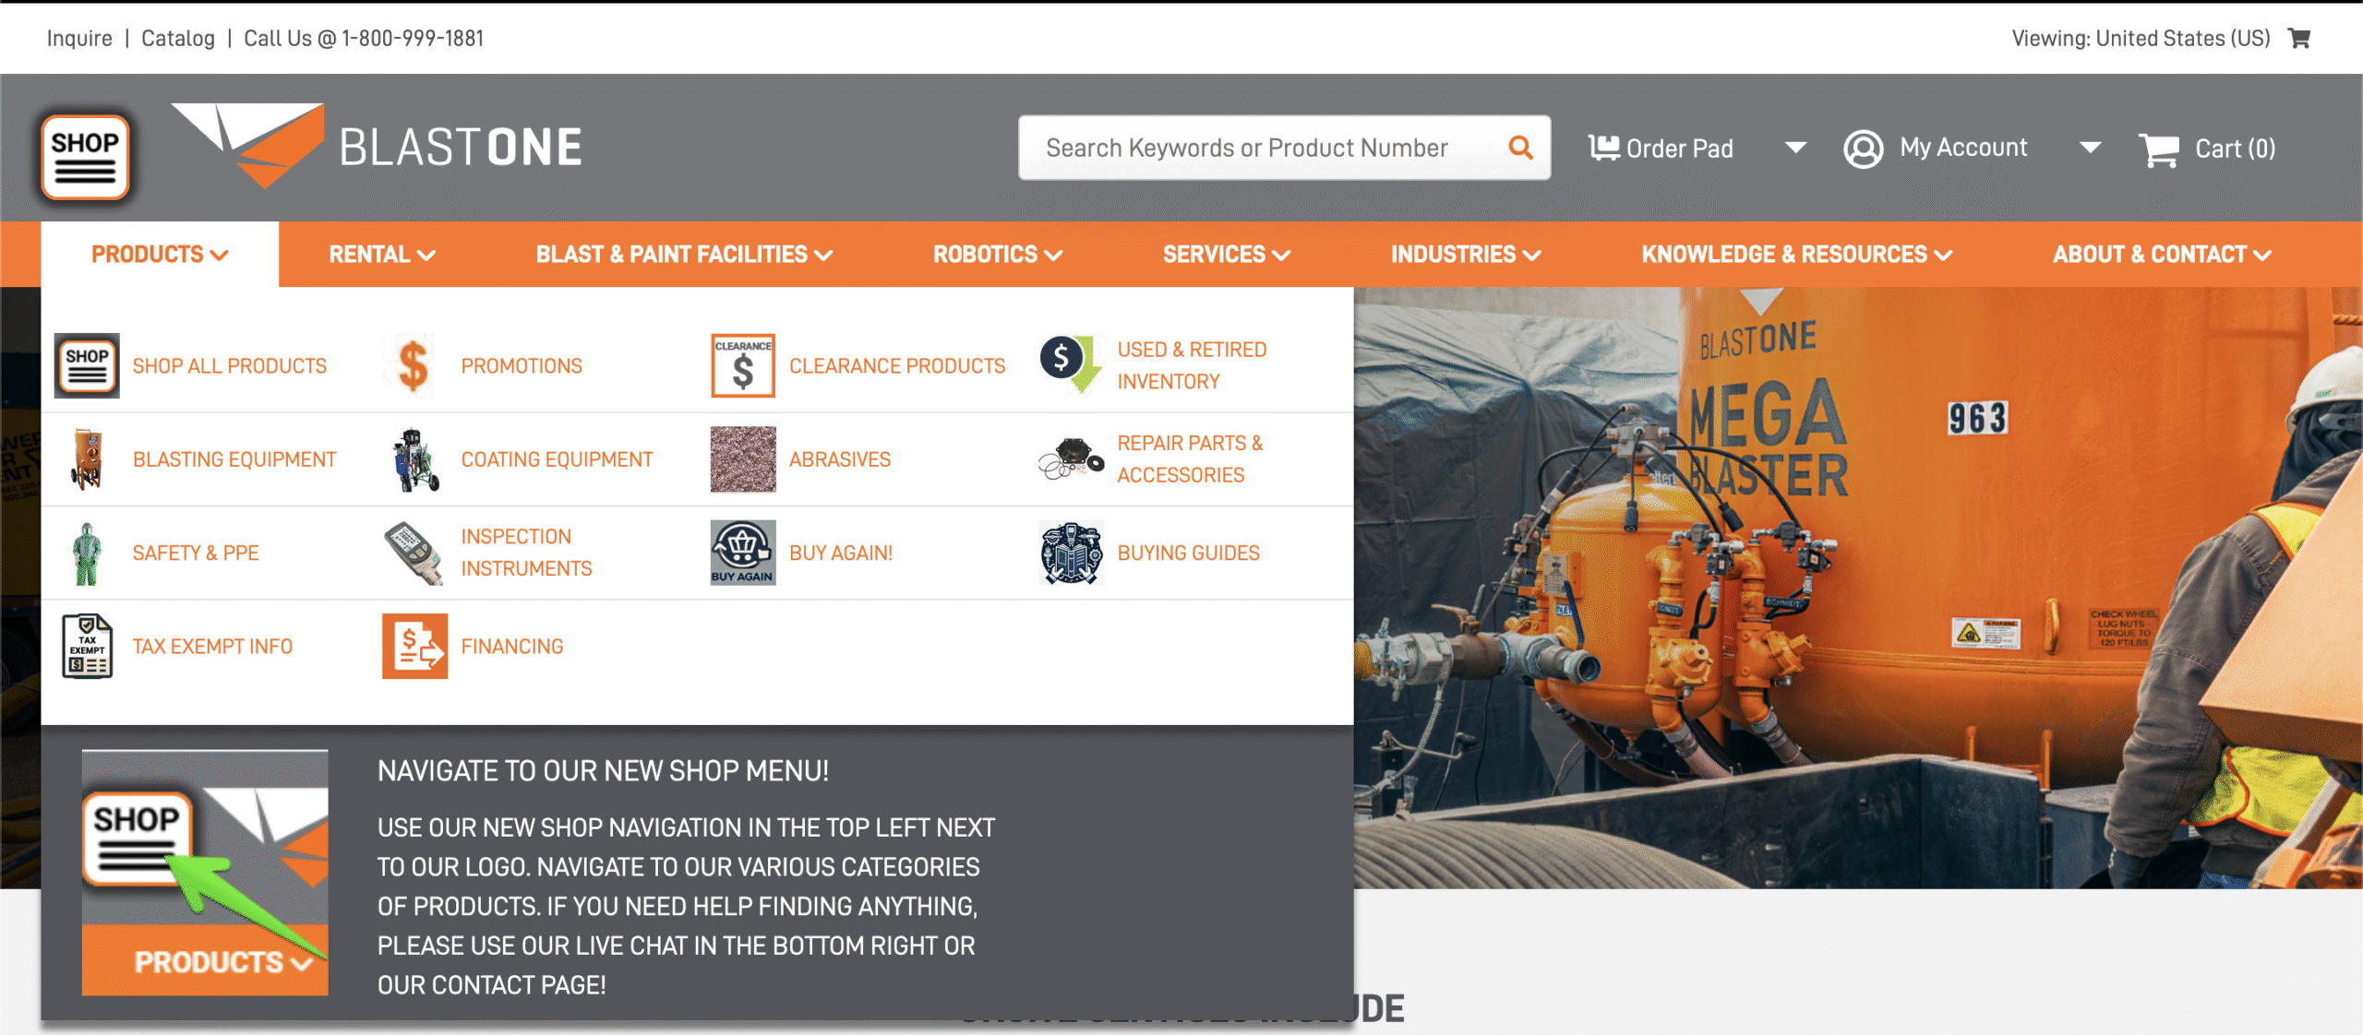This screenshot has width=2363, height=1035.
Task: Click the small cart icon beside Viewing: United States
Action: 2299,38
